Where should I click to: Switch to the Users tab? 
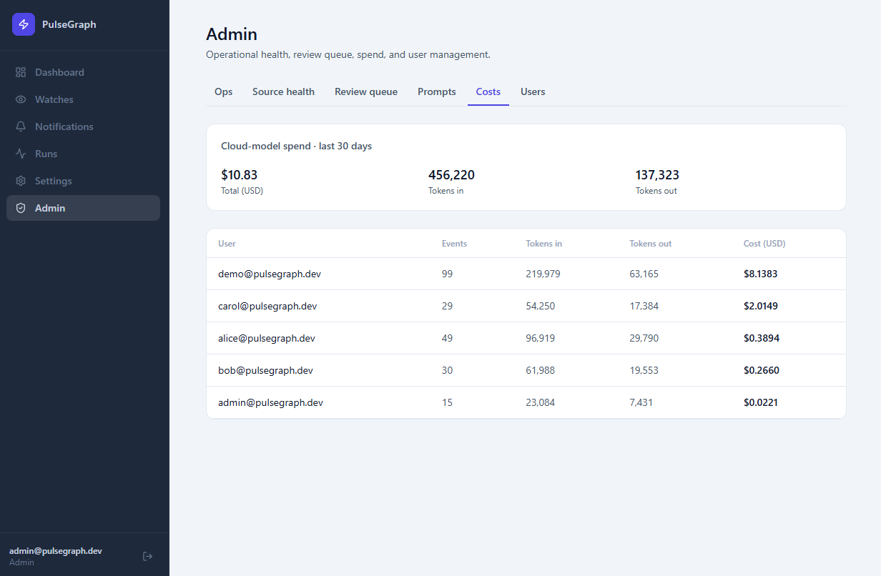[533, 92]
